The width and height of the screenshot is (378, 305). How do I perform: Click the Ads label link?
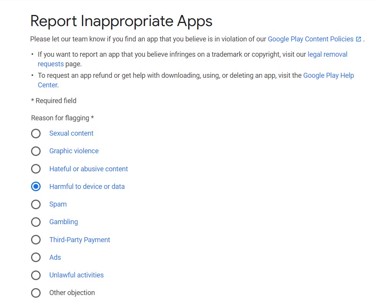[x=55, y=257]
